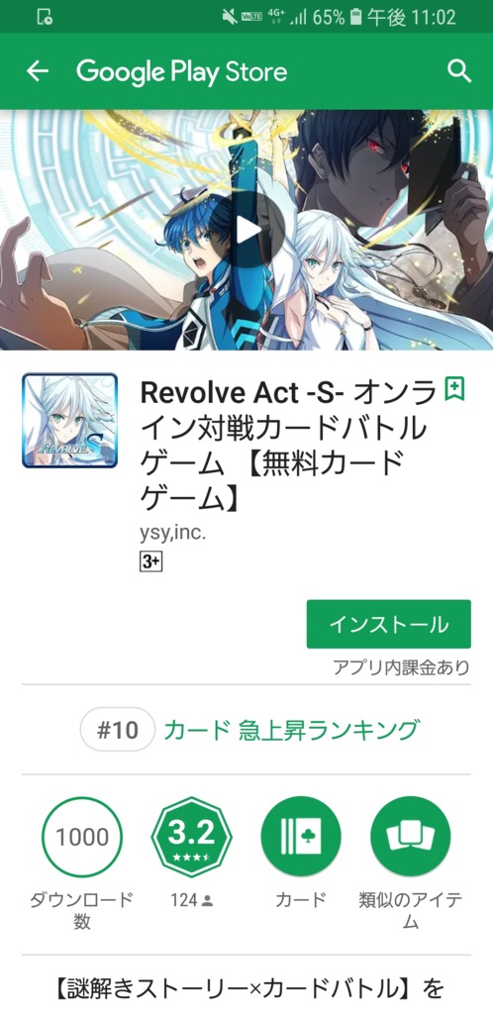Open カード 急上昇ランキング link
Viewport: 493px width, 1014px height.
290,730
